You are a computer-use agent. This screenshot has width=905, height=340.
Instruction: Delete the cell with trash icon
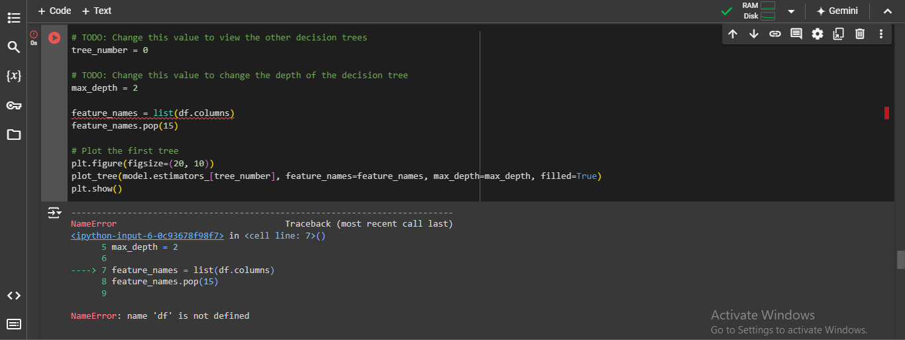click(860, 34)
